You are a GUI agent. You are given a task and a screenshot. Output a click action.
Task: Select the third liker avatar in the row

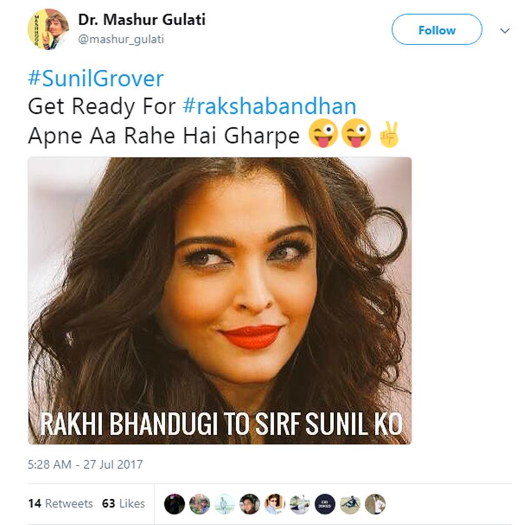click(x=225, y=504)
